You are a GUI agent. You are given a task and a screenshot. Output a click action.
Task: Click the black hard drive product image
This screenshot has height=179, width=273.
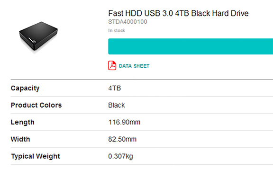(x=38, y=36)
